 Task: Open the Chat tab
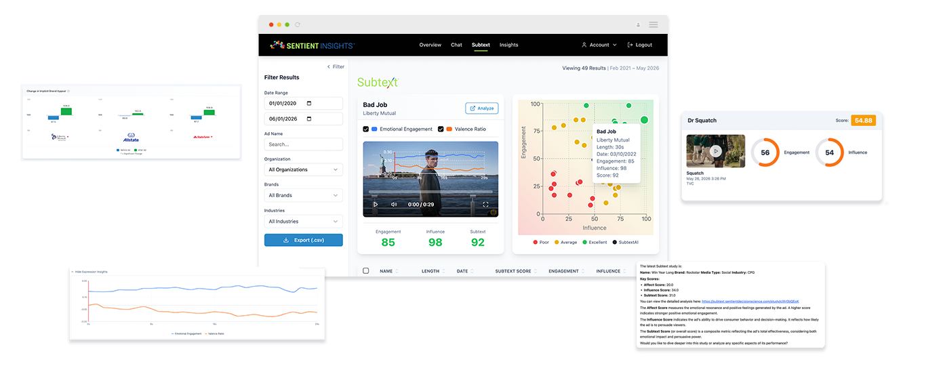[x=457, y=45]
